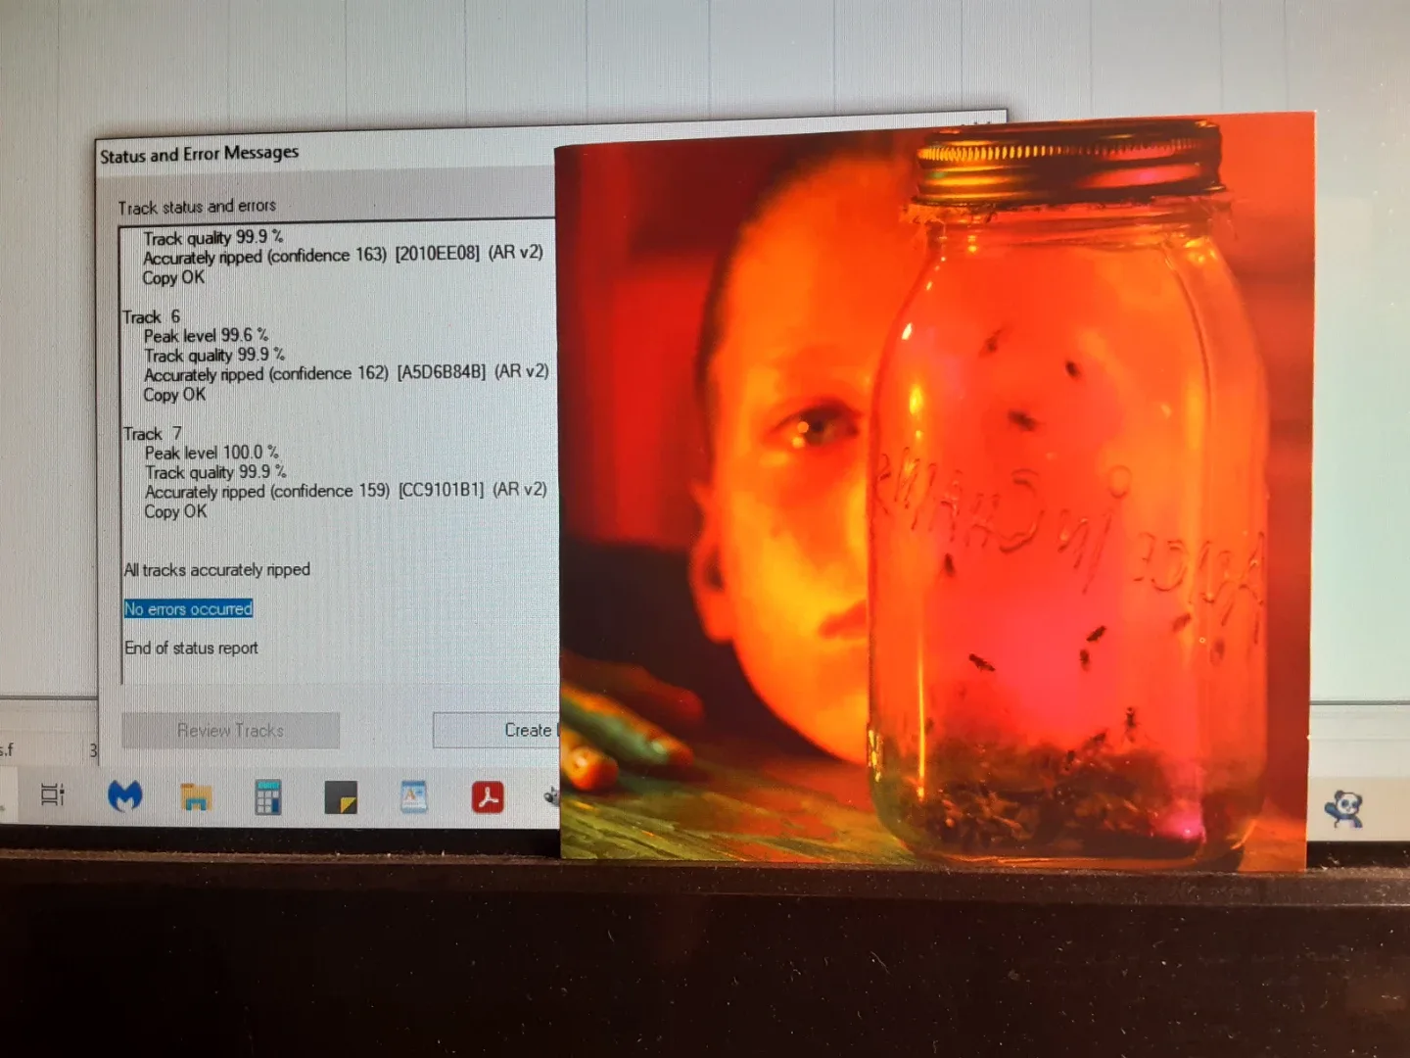Click the Review Tracks button
The width and height of the screenshot is (1410, 1058).
(230, 731)
